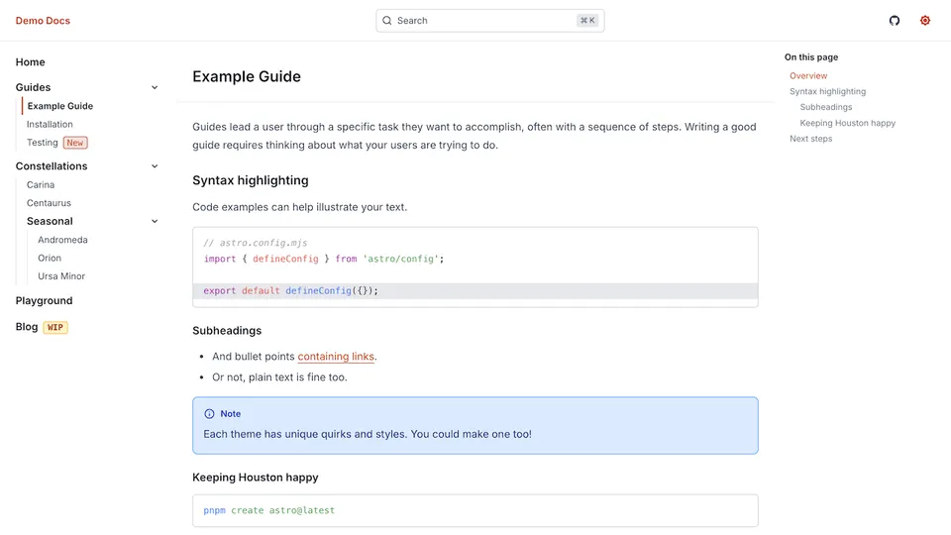Screen dimensions: 951x535
Task: Jump to Subheadings in On this page
Action: [825, 107]
